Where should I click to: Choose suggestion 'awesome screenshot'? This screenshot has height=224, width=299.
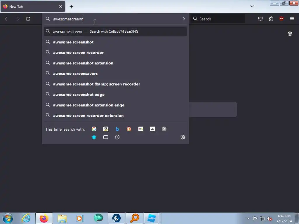(x=115, y=42)
